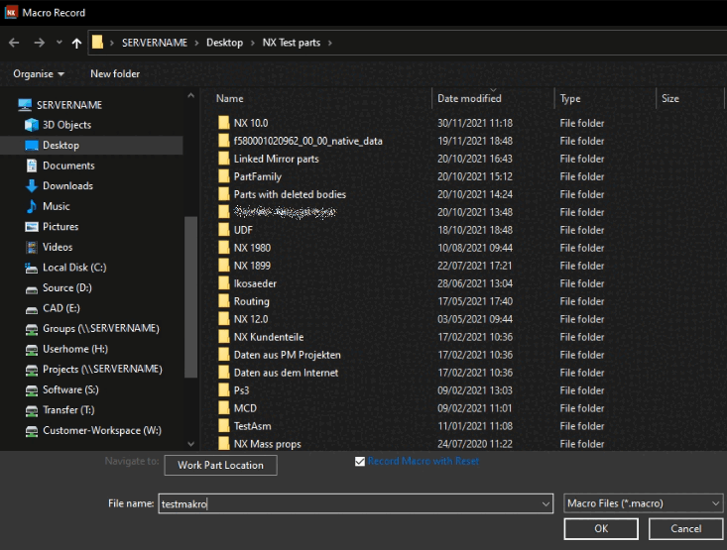Select the Routing folder icon
727x550 pixels.
point(224,301)
